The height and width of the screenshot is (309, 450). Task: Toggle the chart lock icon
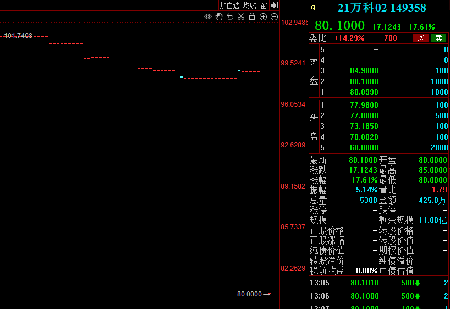click(x=252, y=16)
